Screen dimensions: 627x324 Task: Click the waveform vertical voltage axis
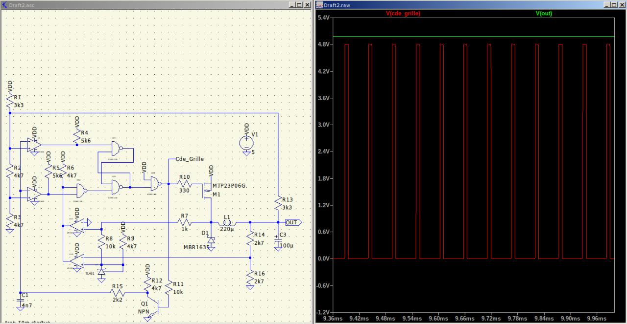coord(325,164)
